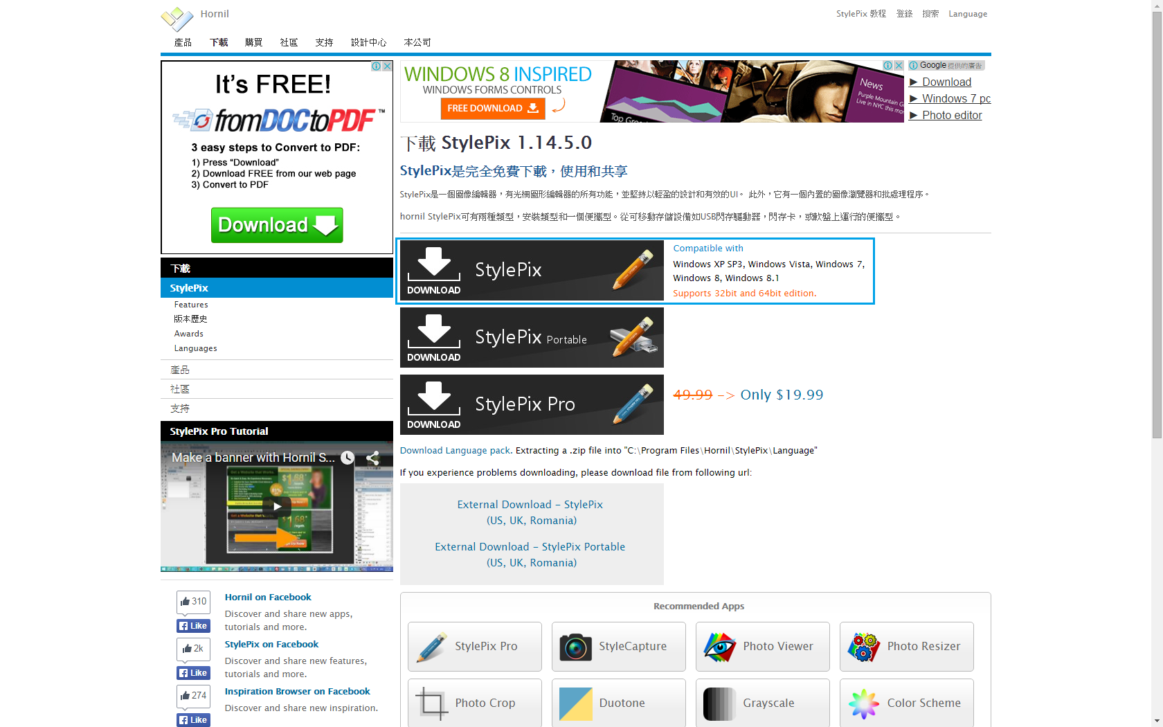
Task: Click the StylePix 教程 top link
Action: tap(861, 14)
